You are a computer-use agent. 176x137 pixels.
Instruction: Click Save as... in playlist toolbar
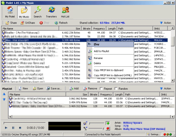click(54, 89)
